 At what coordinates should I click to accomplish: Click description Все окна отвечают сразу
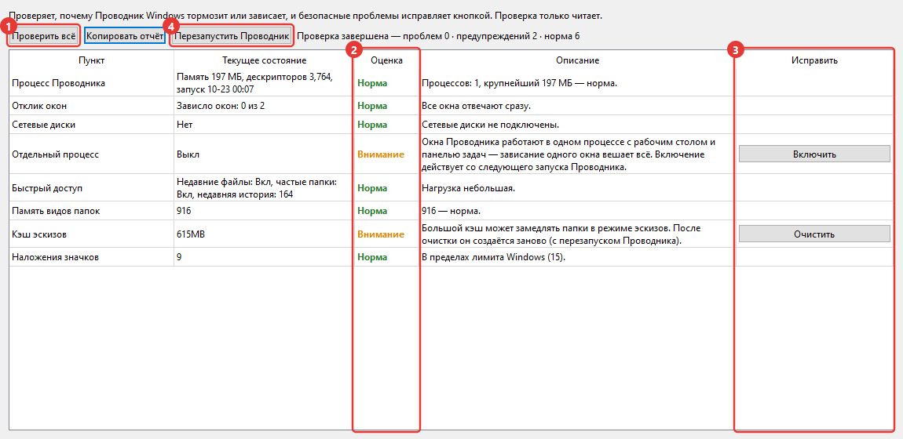pyautogui.click(x=477, y=106)
